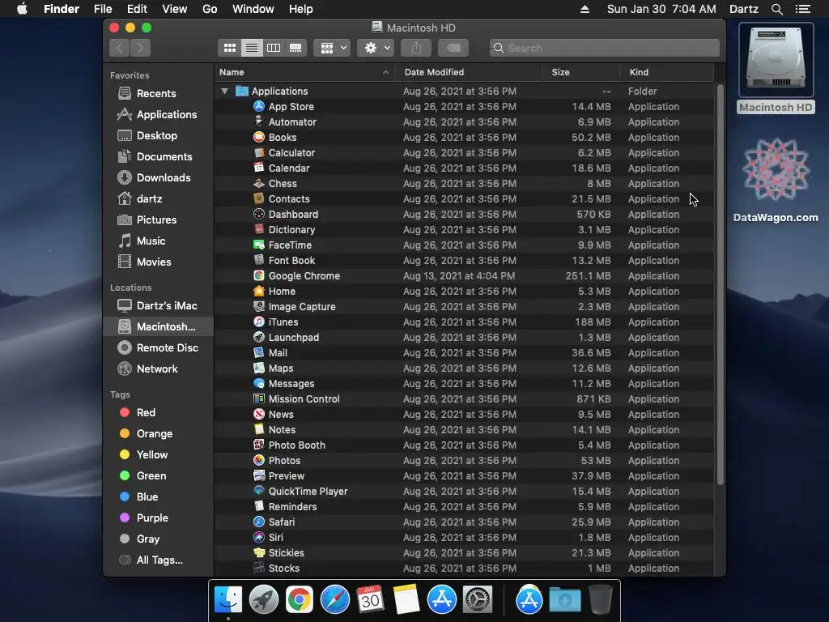Screen dimensions: 829x622
Task: Open the Edit menu
Action: (137, 9)
